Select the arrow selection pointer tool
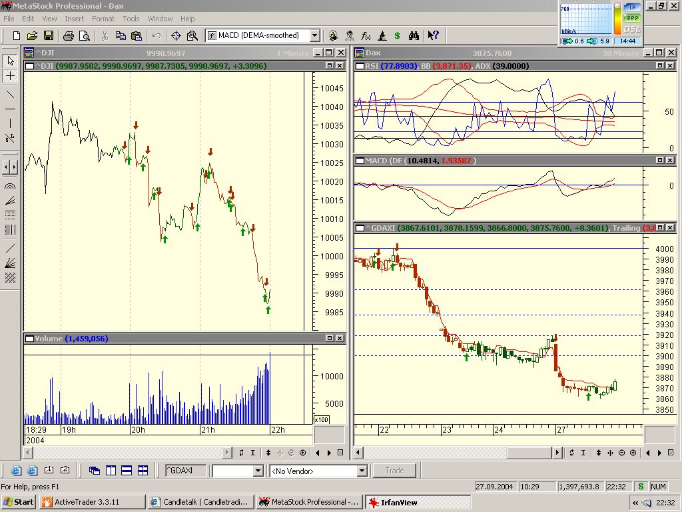682x512 pixels. pyautogui.click(x=11, y=61)
